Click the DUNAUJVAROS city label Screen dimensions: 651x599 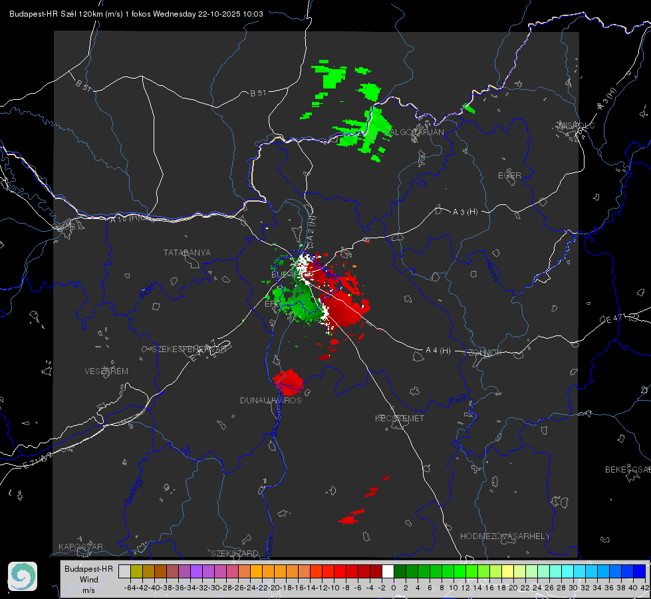tap(271, 400)
